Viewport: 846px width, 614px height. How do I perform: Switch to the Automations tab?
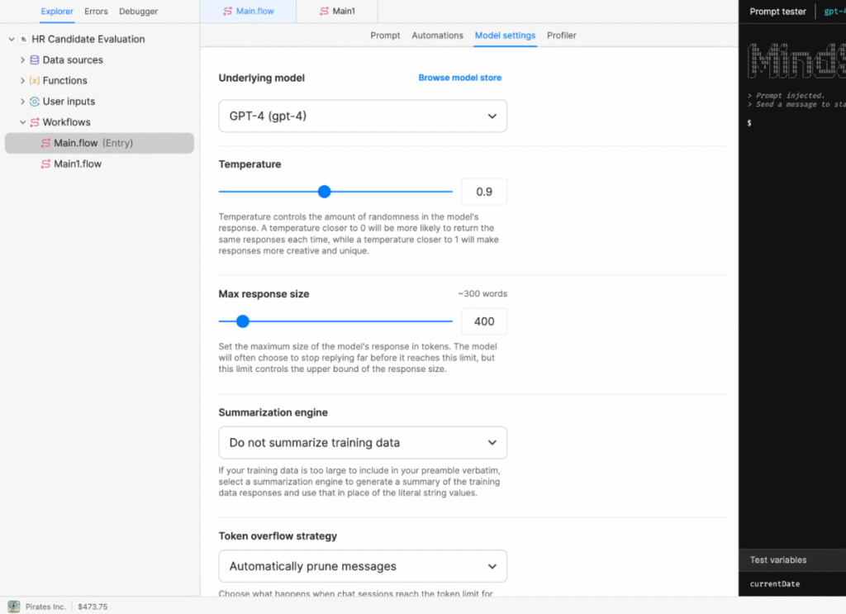pos(438,36)
